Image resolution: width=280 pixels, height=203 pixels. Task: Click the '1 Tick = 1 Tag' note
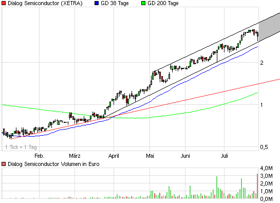(x=21, y=147)
